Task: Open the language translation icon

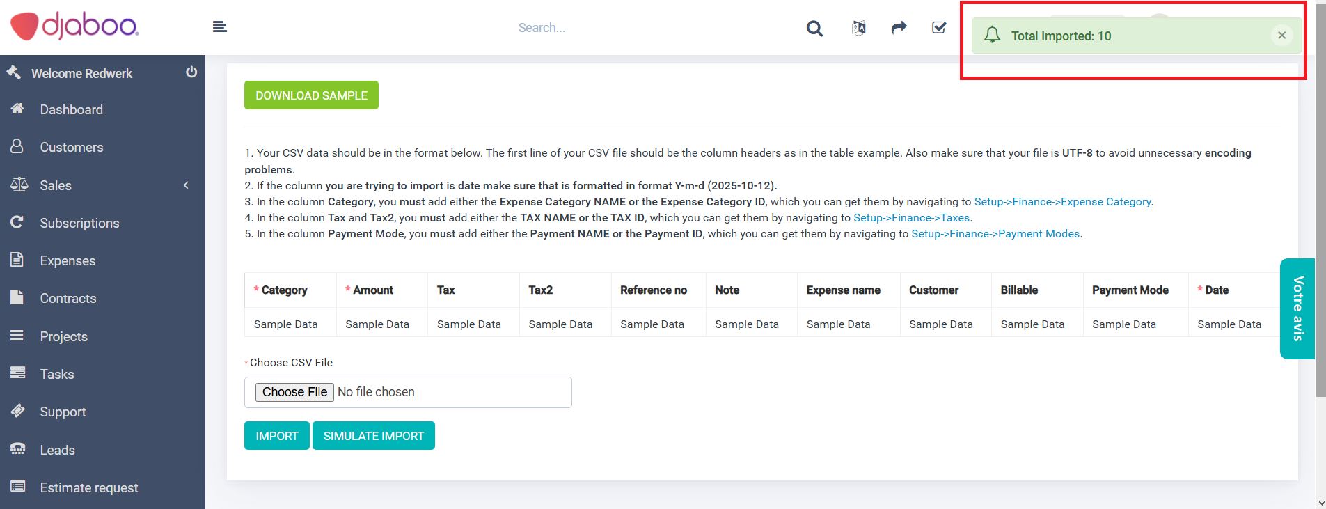Action: point(859,28)
